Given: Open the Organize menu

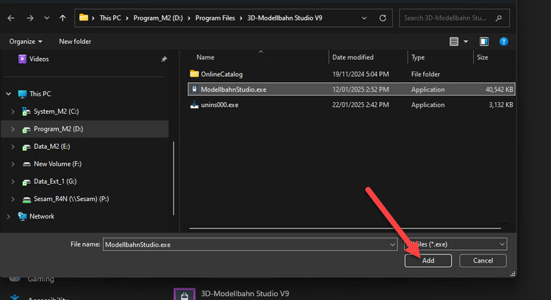Looking at the screenshot, I should 26,41.
